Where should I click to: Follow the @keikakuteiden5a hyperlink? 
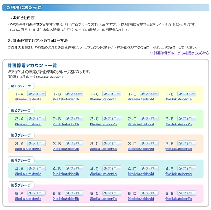coord(28,199)
